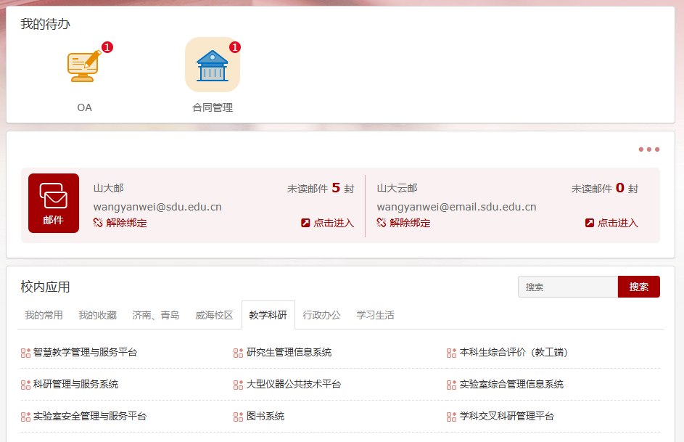Expand the three-dots more options menu
684x442 pixels.
coord(648,150)
